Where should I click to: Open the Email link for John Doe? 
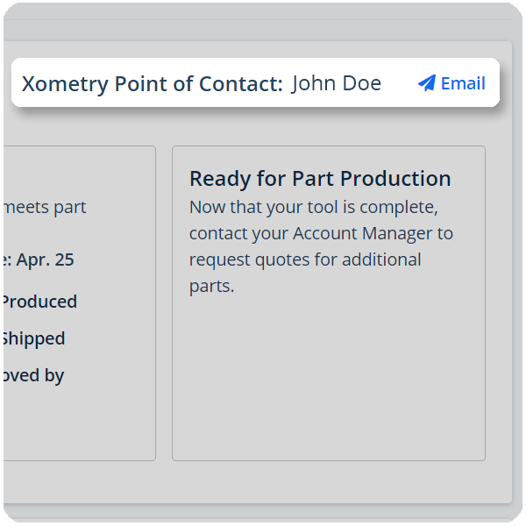coord(462,83)
